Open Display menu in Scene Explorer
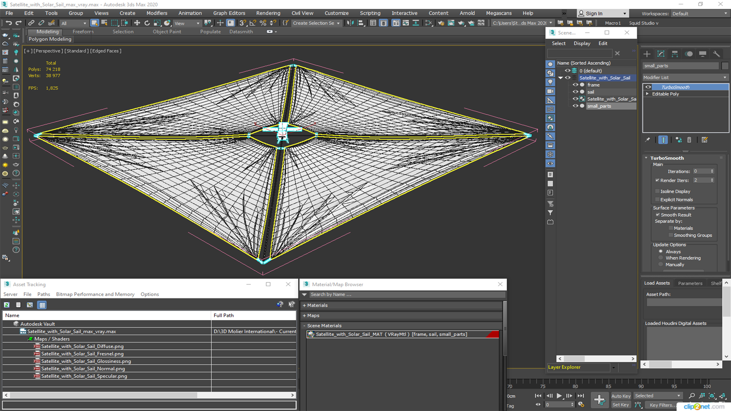 tap(582, 43)
